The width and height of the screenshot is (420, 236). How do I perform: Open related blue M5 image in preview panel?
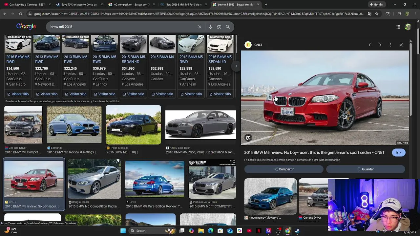point(270,197)
